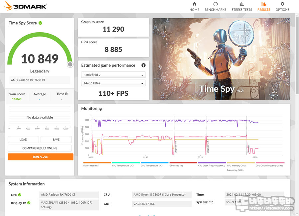Viewport: 299px width, 216px height.
Task: Click the System information heading
Action: [27, 184]
